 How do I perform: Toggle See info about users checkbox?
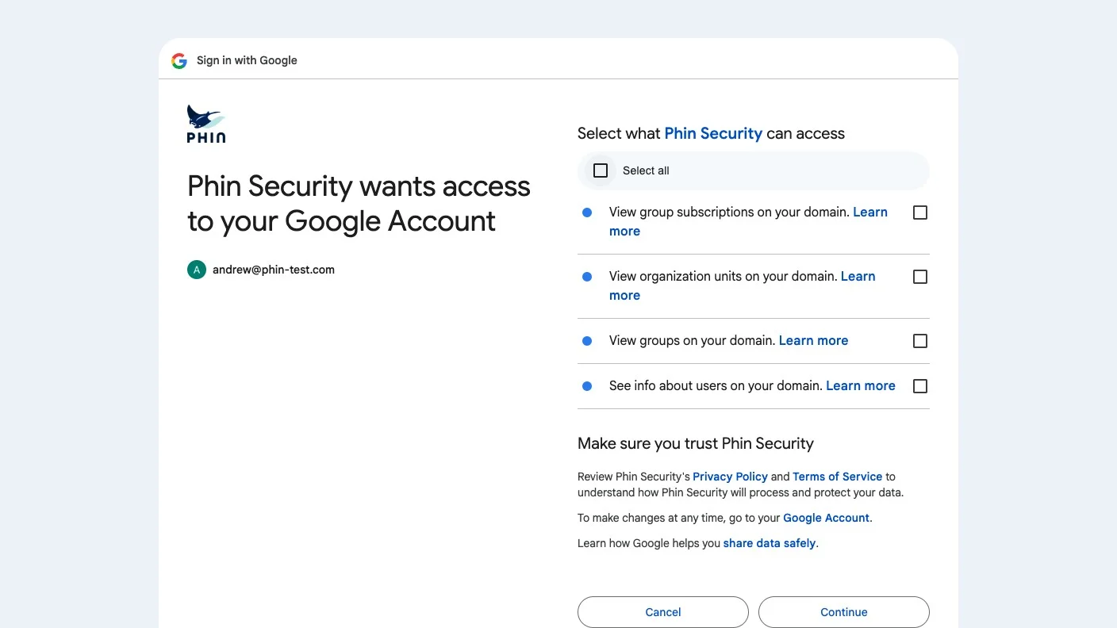920,386
